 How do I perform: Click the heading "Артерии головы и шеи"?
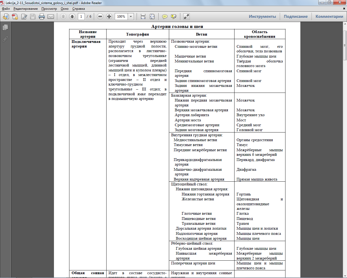tap(177, 26)
